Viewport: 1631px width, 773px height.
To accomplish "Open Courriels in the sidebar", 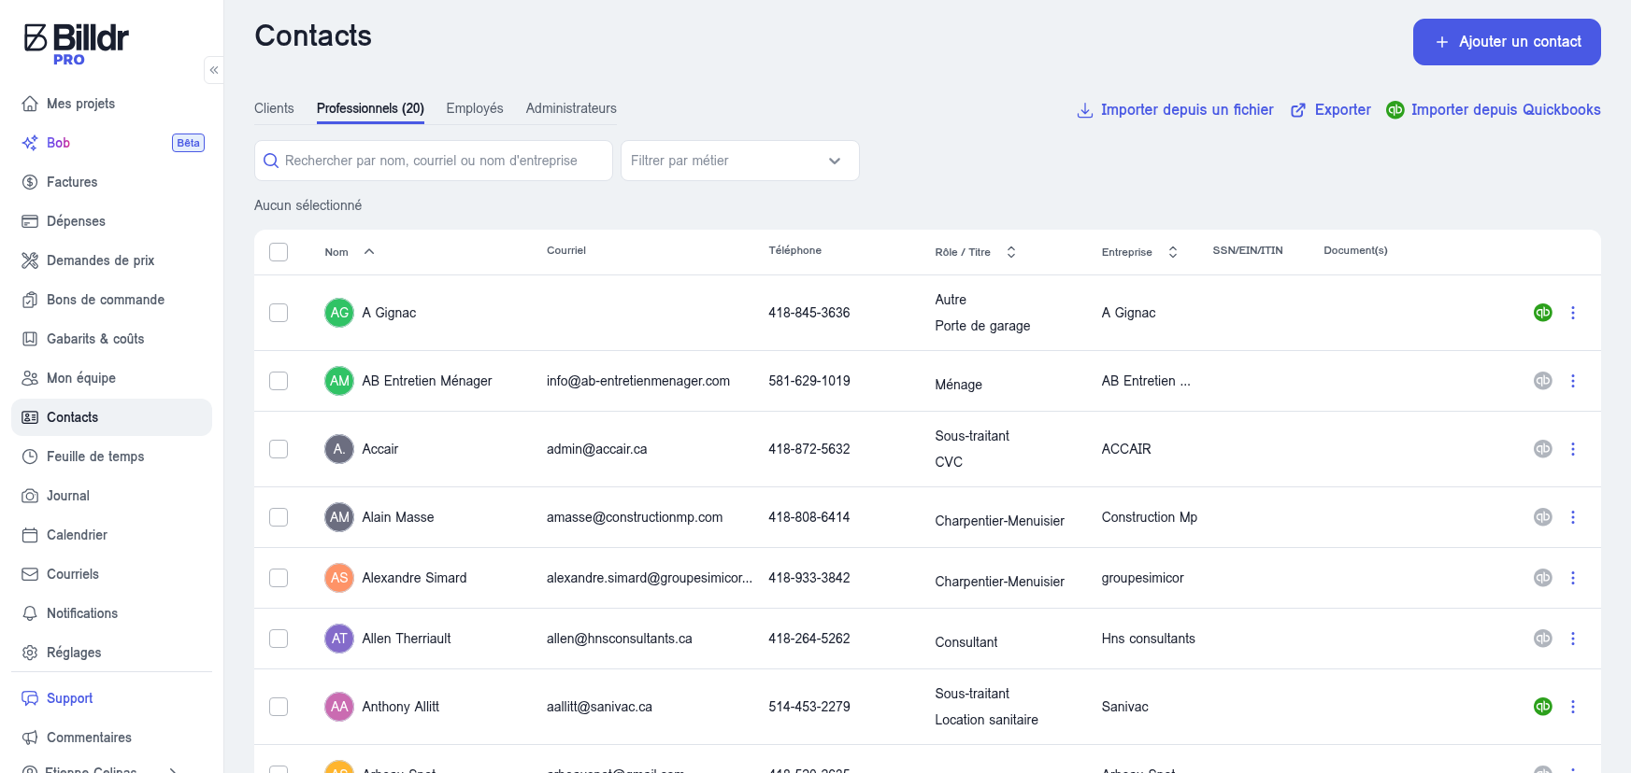I will tap(111, 574).
